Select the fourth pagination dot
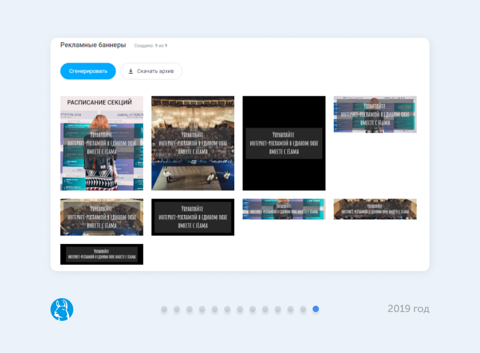 (x=202, y=309)
